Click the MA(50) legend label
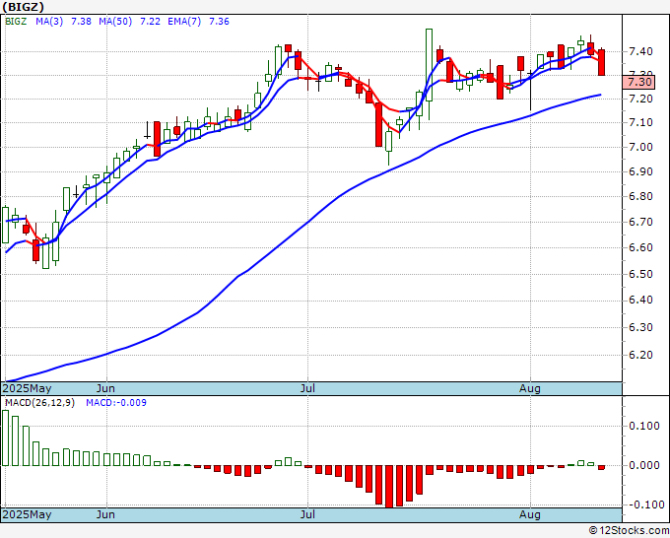The height and width of the screenshot is (538, 670). coord(115,22)
